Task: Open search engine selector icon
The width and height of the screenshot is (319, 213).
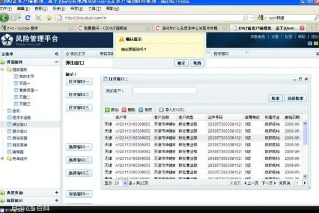Action: click(x=261, y=18)
